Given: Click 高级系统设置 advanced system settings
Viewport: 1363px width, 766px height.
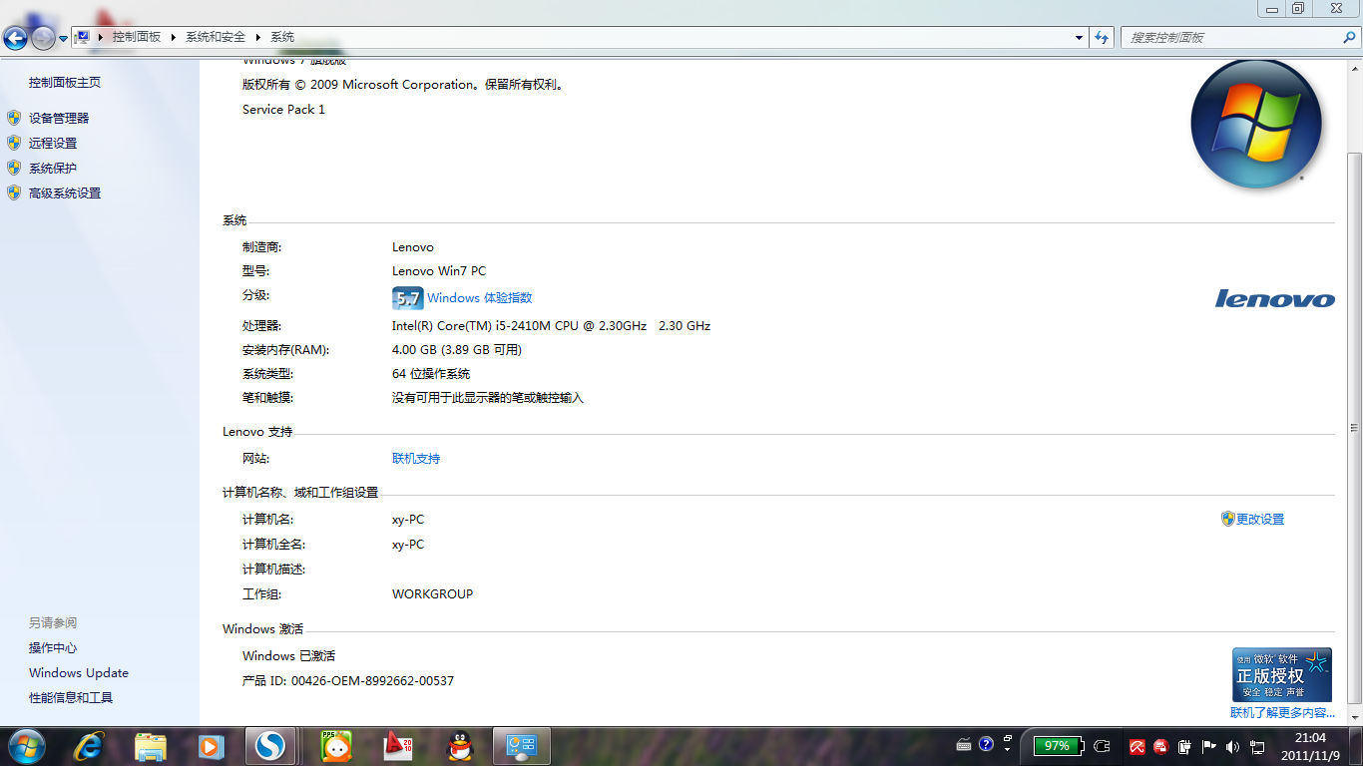Looking at the screenshot, I should tap(64, 193).
